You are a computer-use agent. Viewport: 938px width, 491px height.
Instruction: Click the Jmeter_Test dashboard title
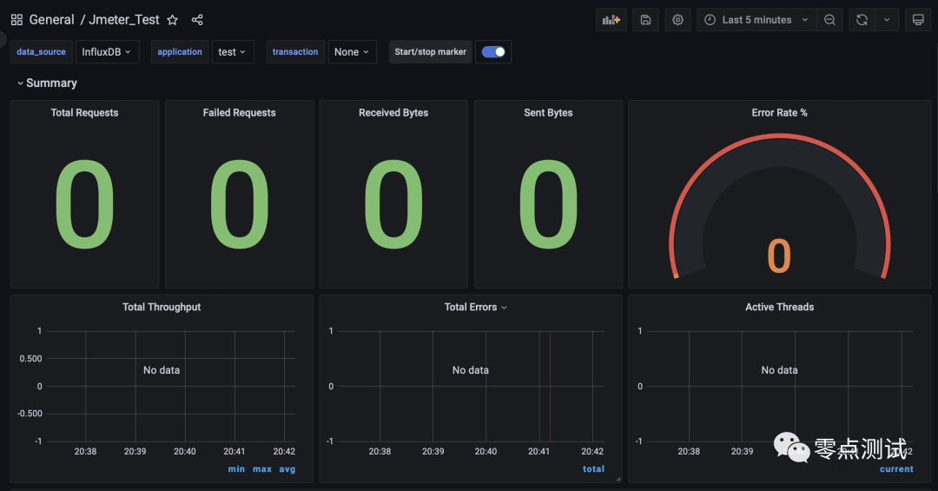click(124, 20)
